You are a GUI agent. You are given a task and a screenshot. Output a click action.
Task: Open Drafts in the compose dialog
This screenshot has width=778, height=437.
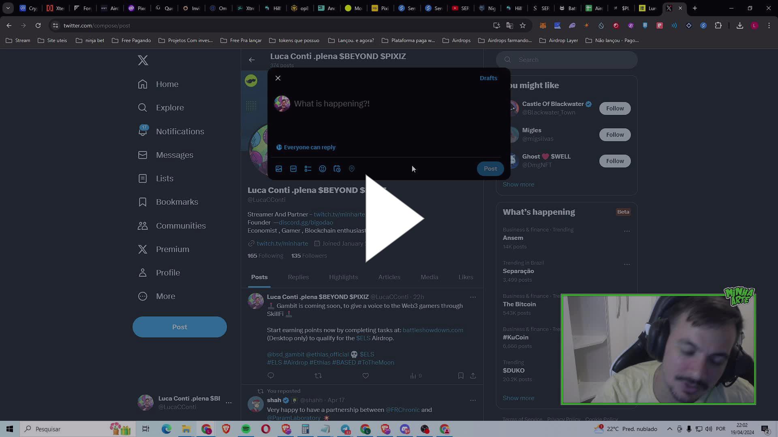[x=488, y=78]
